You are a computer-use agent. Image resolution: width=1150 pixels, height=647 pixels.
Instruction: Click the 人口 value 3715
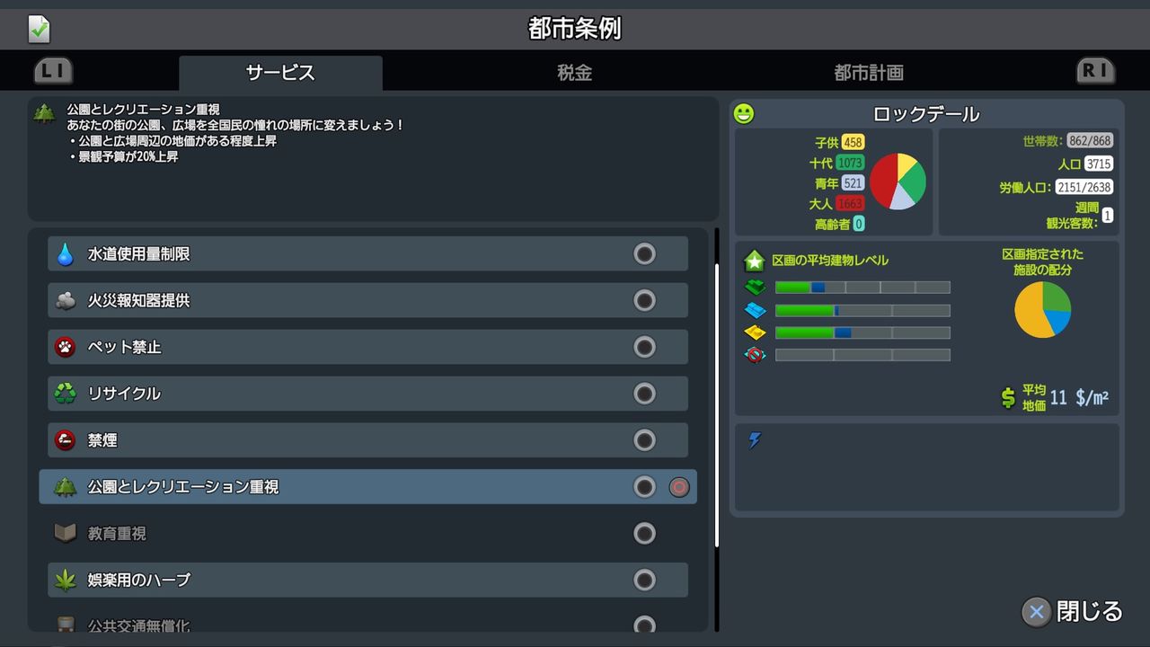coord(1099,164)
